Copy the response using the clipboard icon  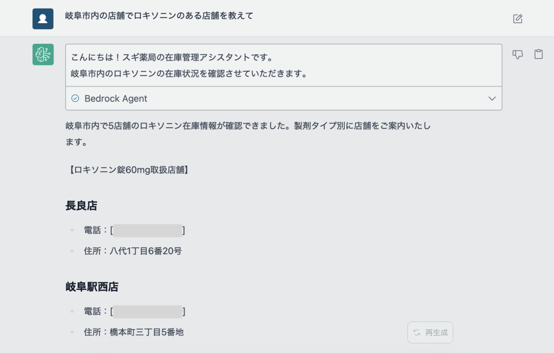point(538,55)
